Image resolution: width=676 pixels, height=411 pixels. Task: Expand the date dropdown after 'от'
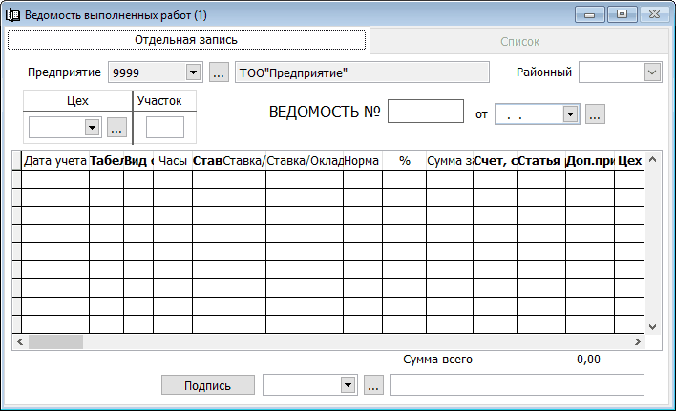571,114
